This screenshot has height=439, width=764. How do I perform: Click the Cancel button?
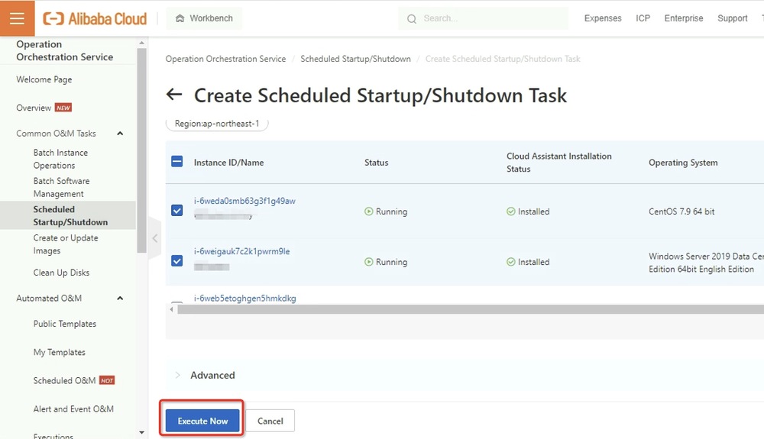(270, 421)
